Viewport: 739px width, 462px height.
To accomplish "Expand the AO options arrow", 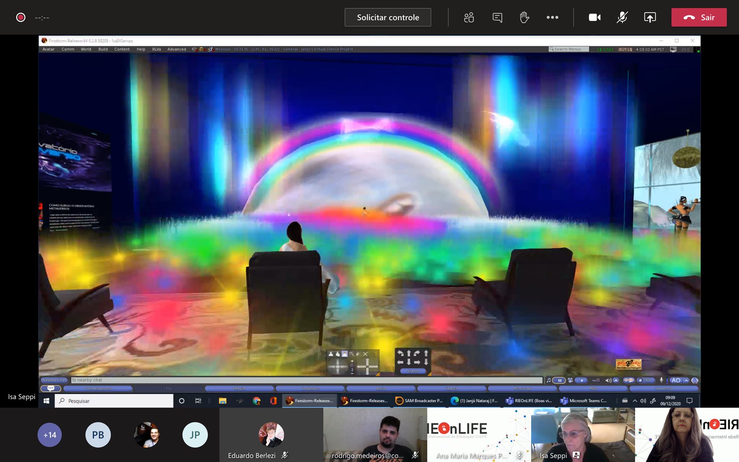I will point(686,380).
